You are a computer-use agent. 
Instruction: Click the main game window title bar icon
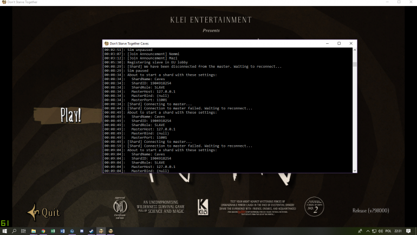[x=4, y=2]
